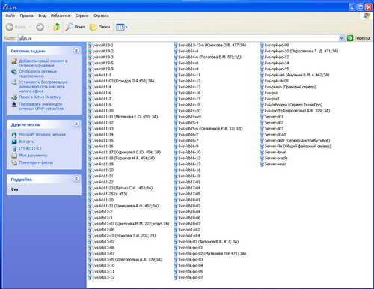Open the Сервис menu
Viewport: 374px width, 289px height.
[82, 16]
